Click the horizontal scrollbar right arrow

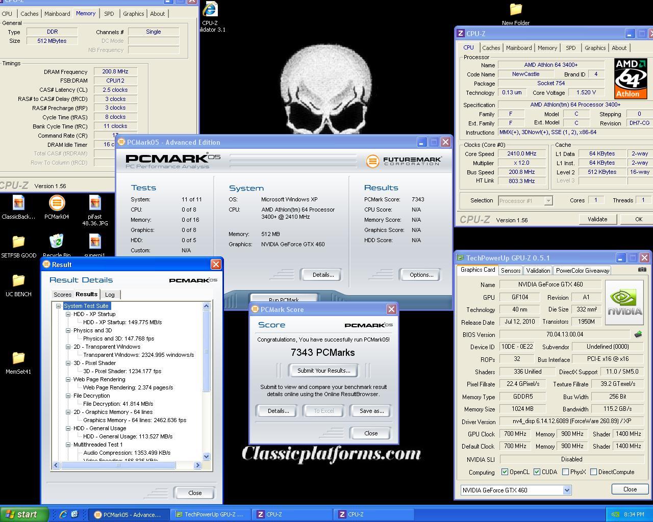198,465
